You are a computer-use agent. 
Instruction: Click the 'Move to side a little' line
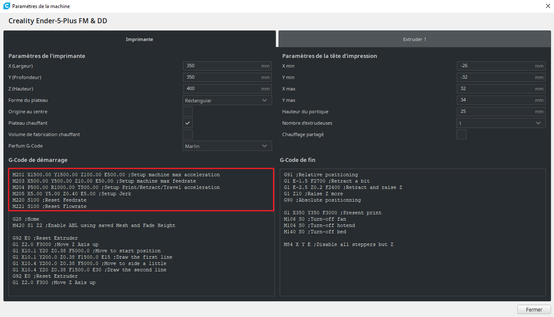click(x=90, y=263)
